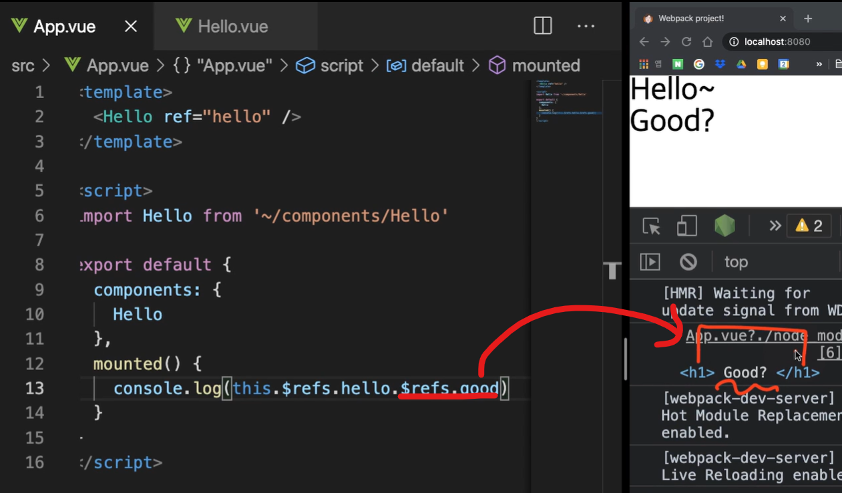Click the '~/components/Hello' import path

point(351,216)
